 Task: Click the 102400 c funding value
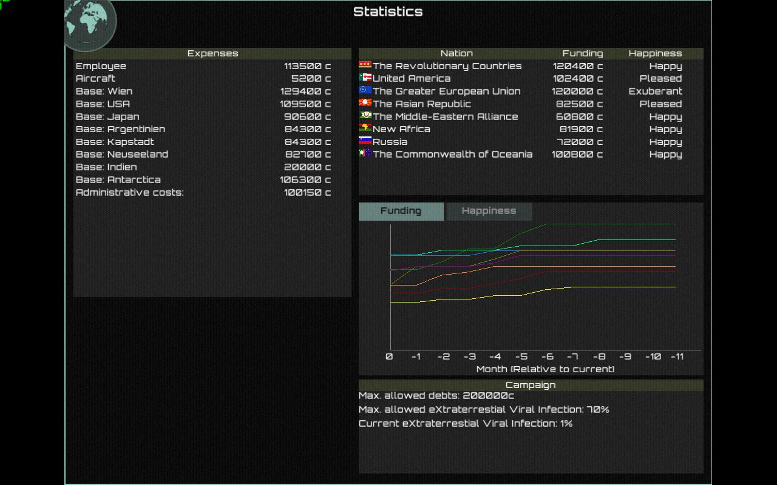click(578, 78)
